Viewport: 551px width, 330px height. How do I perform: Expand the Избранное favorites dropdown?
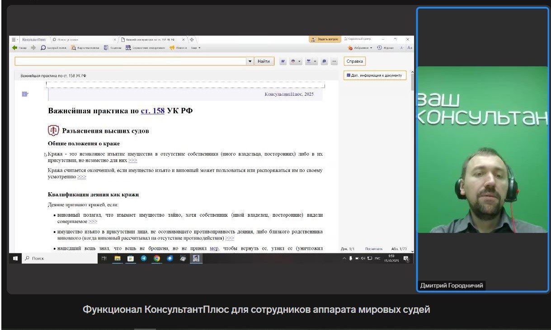tap(371, 48)
